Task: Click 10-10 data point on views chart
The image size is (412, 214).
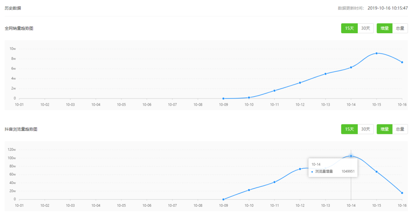Action: click(249, 190)
